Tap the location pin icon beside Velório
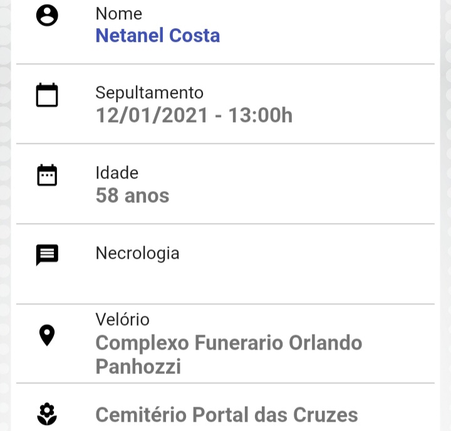Viewport: 451px width, 431px height. coord(47,335)
